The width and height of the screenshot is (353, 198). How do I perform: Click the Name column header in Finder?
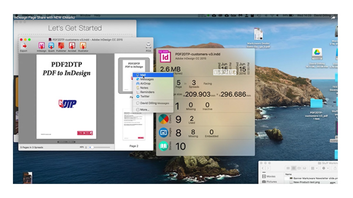point(288,174)
